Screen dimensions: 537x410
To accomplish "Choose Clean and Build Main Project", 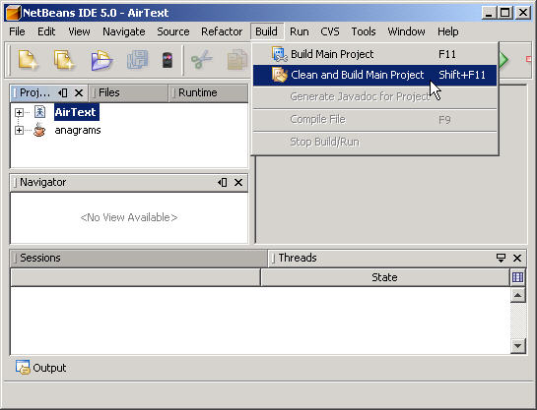I will tap(375, 75).
